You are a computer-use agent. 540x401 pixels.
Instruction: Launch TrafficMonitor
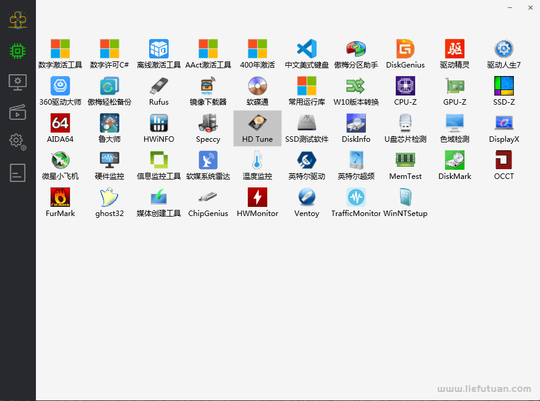356,203
